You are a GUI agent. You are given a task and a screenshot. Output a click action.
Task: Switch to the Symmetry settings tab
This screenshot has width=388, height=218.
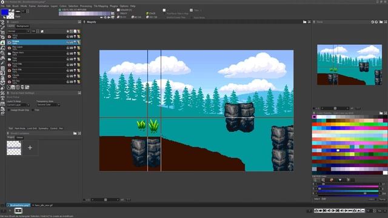pos(43,128)
